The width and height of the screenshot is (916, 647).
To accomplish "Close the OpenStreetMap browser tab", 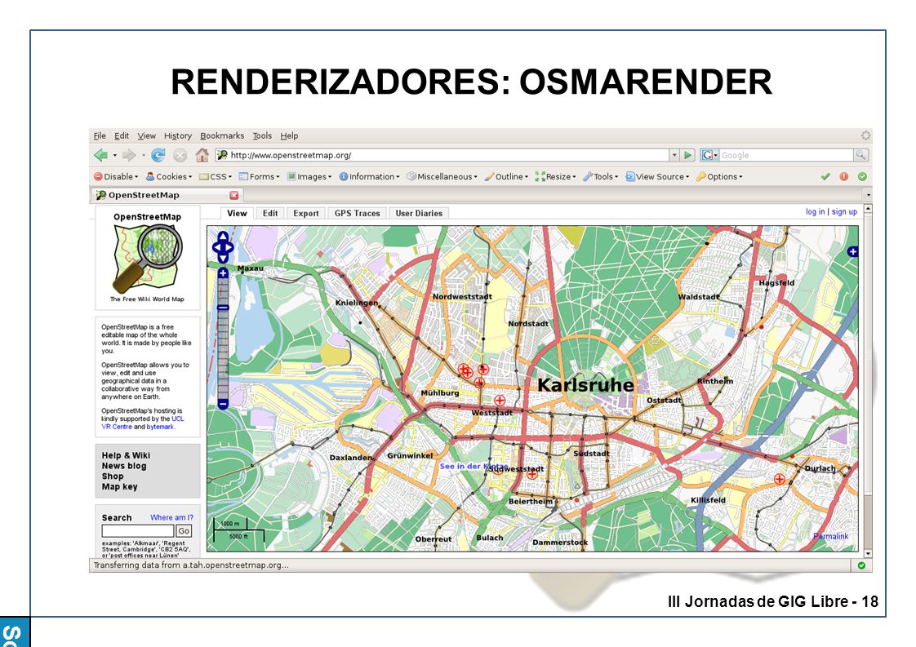I will (234, 195).
